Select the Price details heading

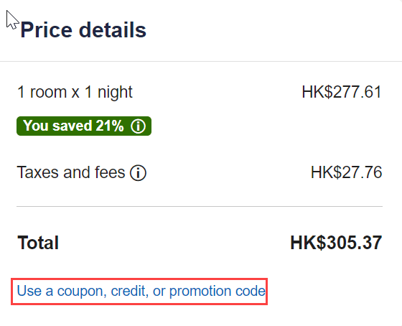(83, 30)
